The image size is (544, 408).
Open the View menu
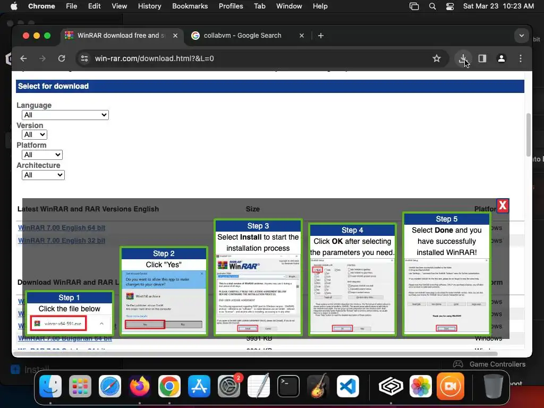coord(119,6)
